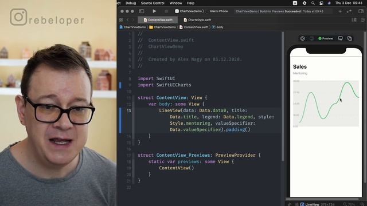This screenshot has width=367, height=206.
Task: Switch to ContentView.swift tab
Action: coord(158,20)
